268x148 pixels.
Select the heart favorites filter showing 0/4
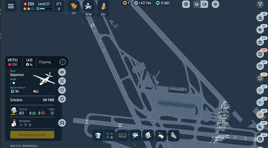260,66
